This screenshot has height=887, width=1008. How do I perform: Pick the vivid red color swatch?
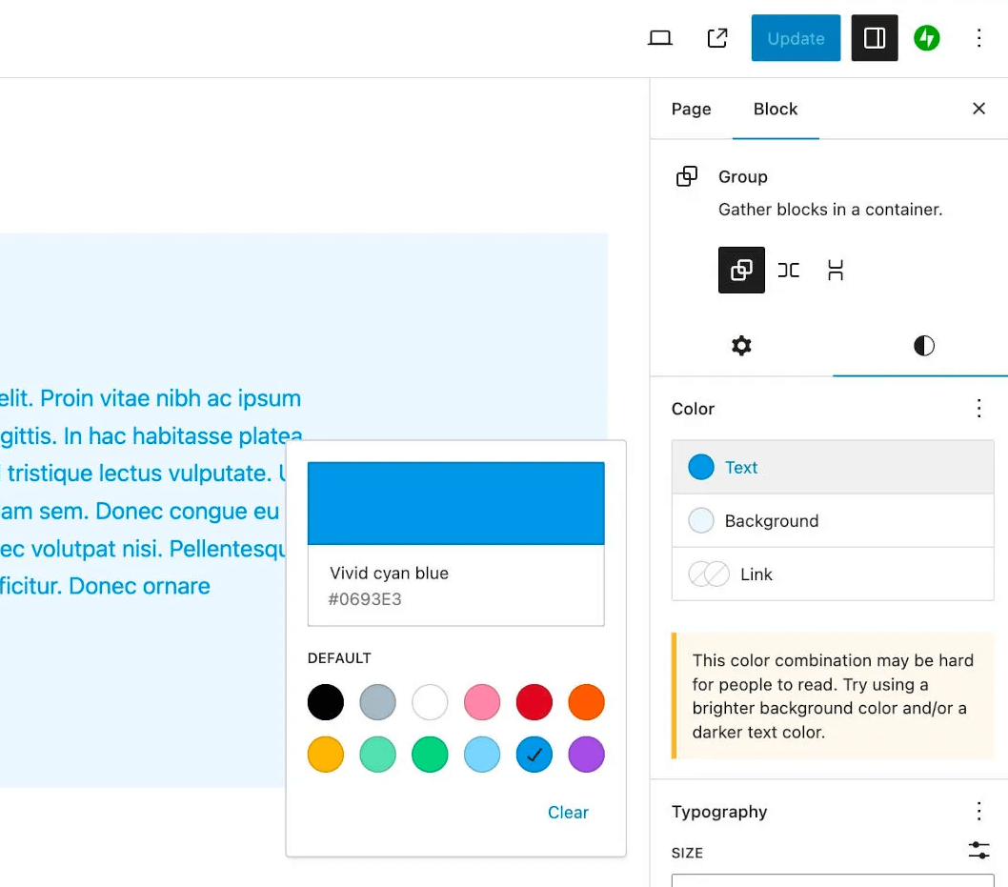tap(534, 702)
